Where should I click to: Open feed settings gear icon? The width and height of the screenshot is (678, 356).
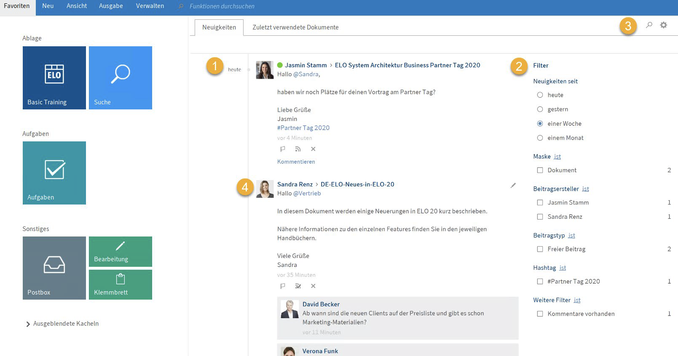(x=664, y=25)
